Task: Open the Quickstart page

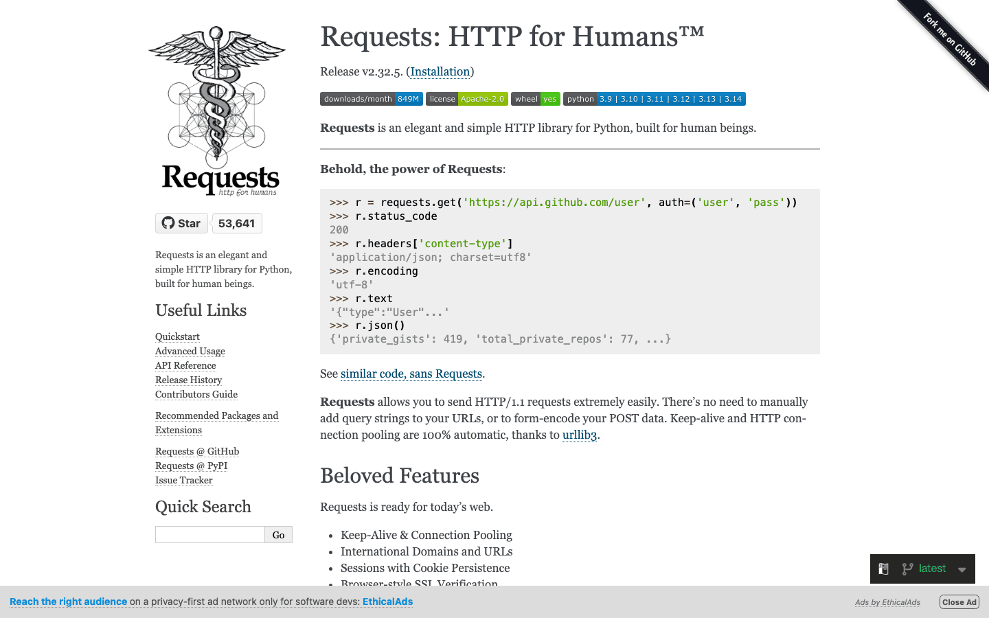Action: coord(177,336)
